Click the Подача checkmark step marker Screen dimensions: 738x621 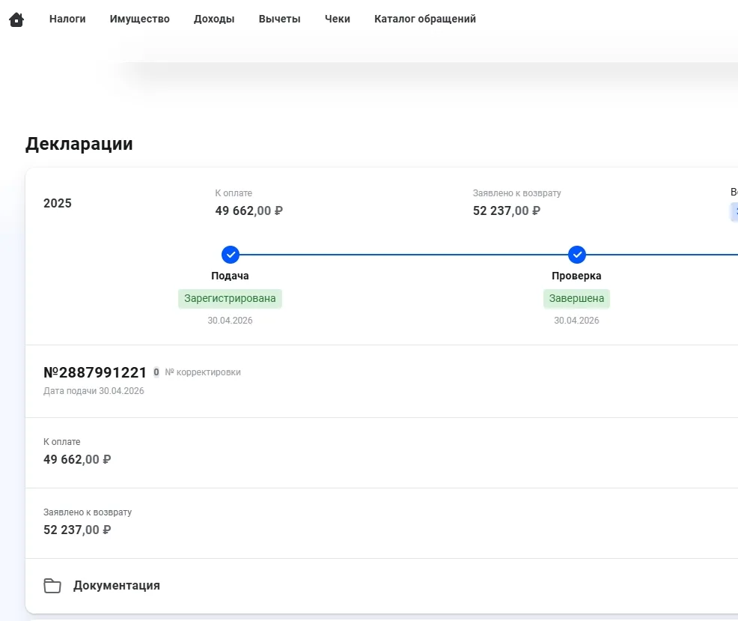tap(231, 255)
